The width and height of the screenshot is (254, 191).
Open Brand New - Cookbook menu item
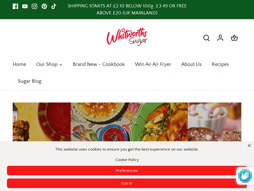99,64
